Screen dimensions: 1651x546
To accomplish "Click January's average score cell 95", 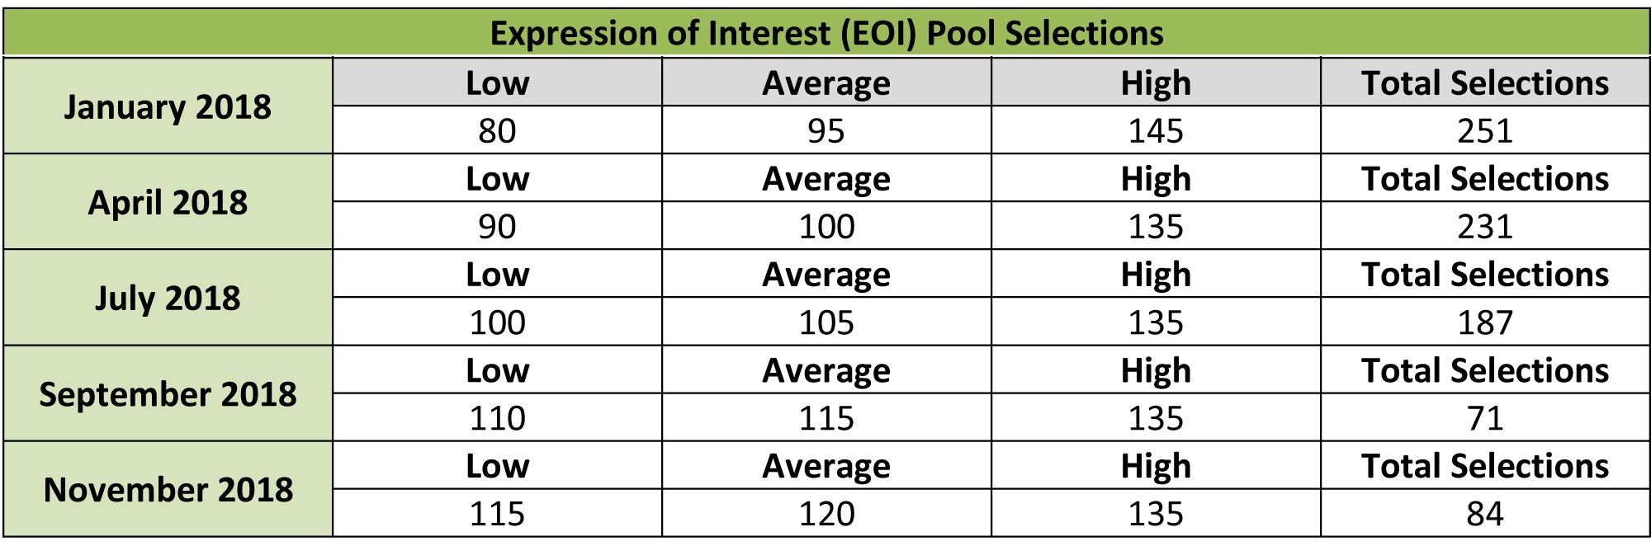I will (x=826, y=130).
